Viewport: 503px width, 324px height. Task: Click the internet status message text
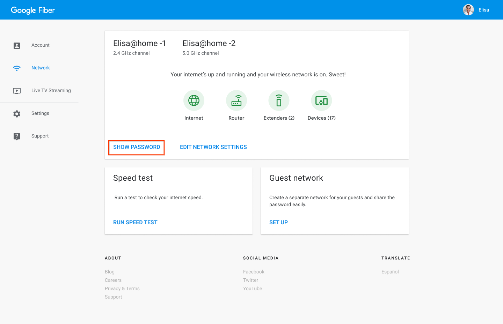click(258, 75)
